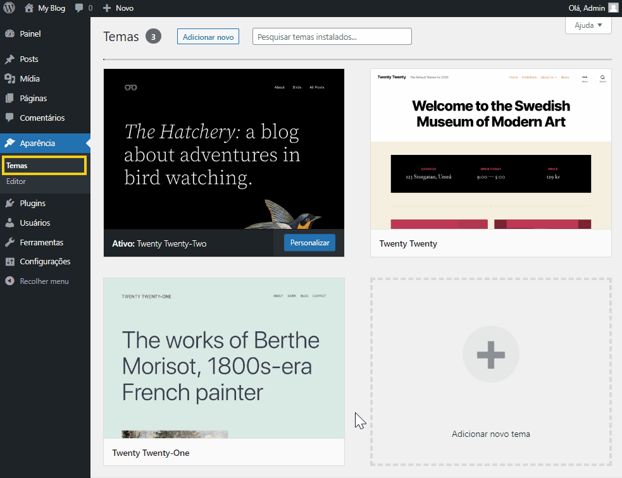Click Novo in the admin bar
The height and width of the screenshot is (478, 622).
[125, 8]
